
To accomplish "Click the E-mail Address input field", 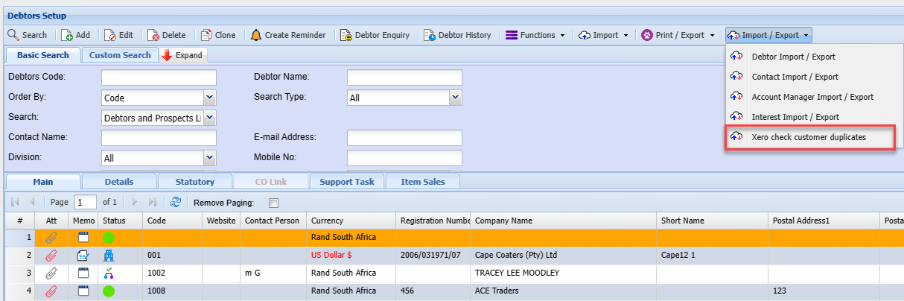I will pos(404,138).
